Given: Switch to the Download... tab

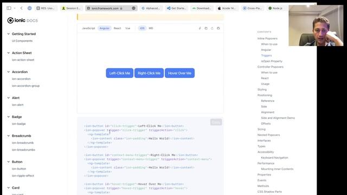Looking at the screenshot, I should (202, 8).
